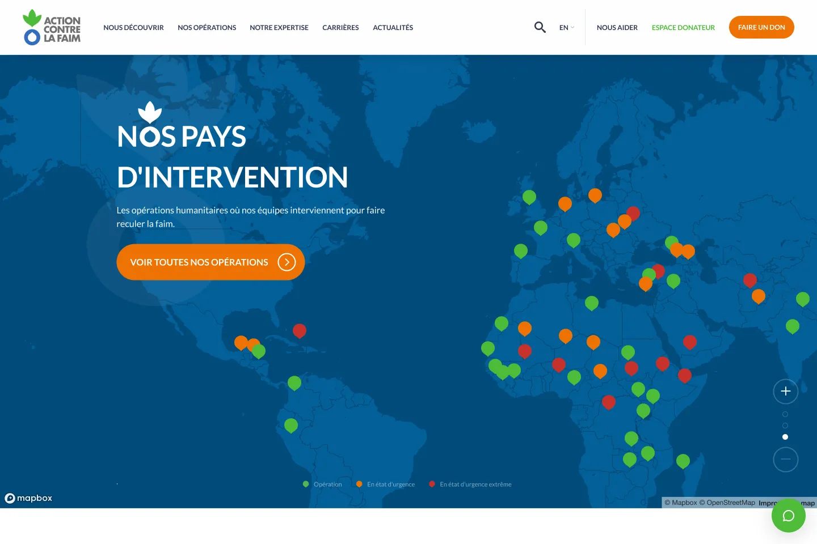Click Voir toutes nos opérations button
The height and width of the screenshot is (544, 817).
point(210,262)
